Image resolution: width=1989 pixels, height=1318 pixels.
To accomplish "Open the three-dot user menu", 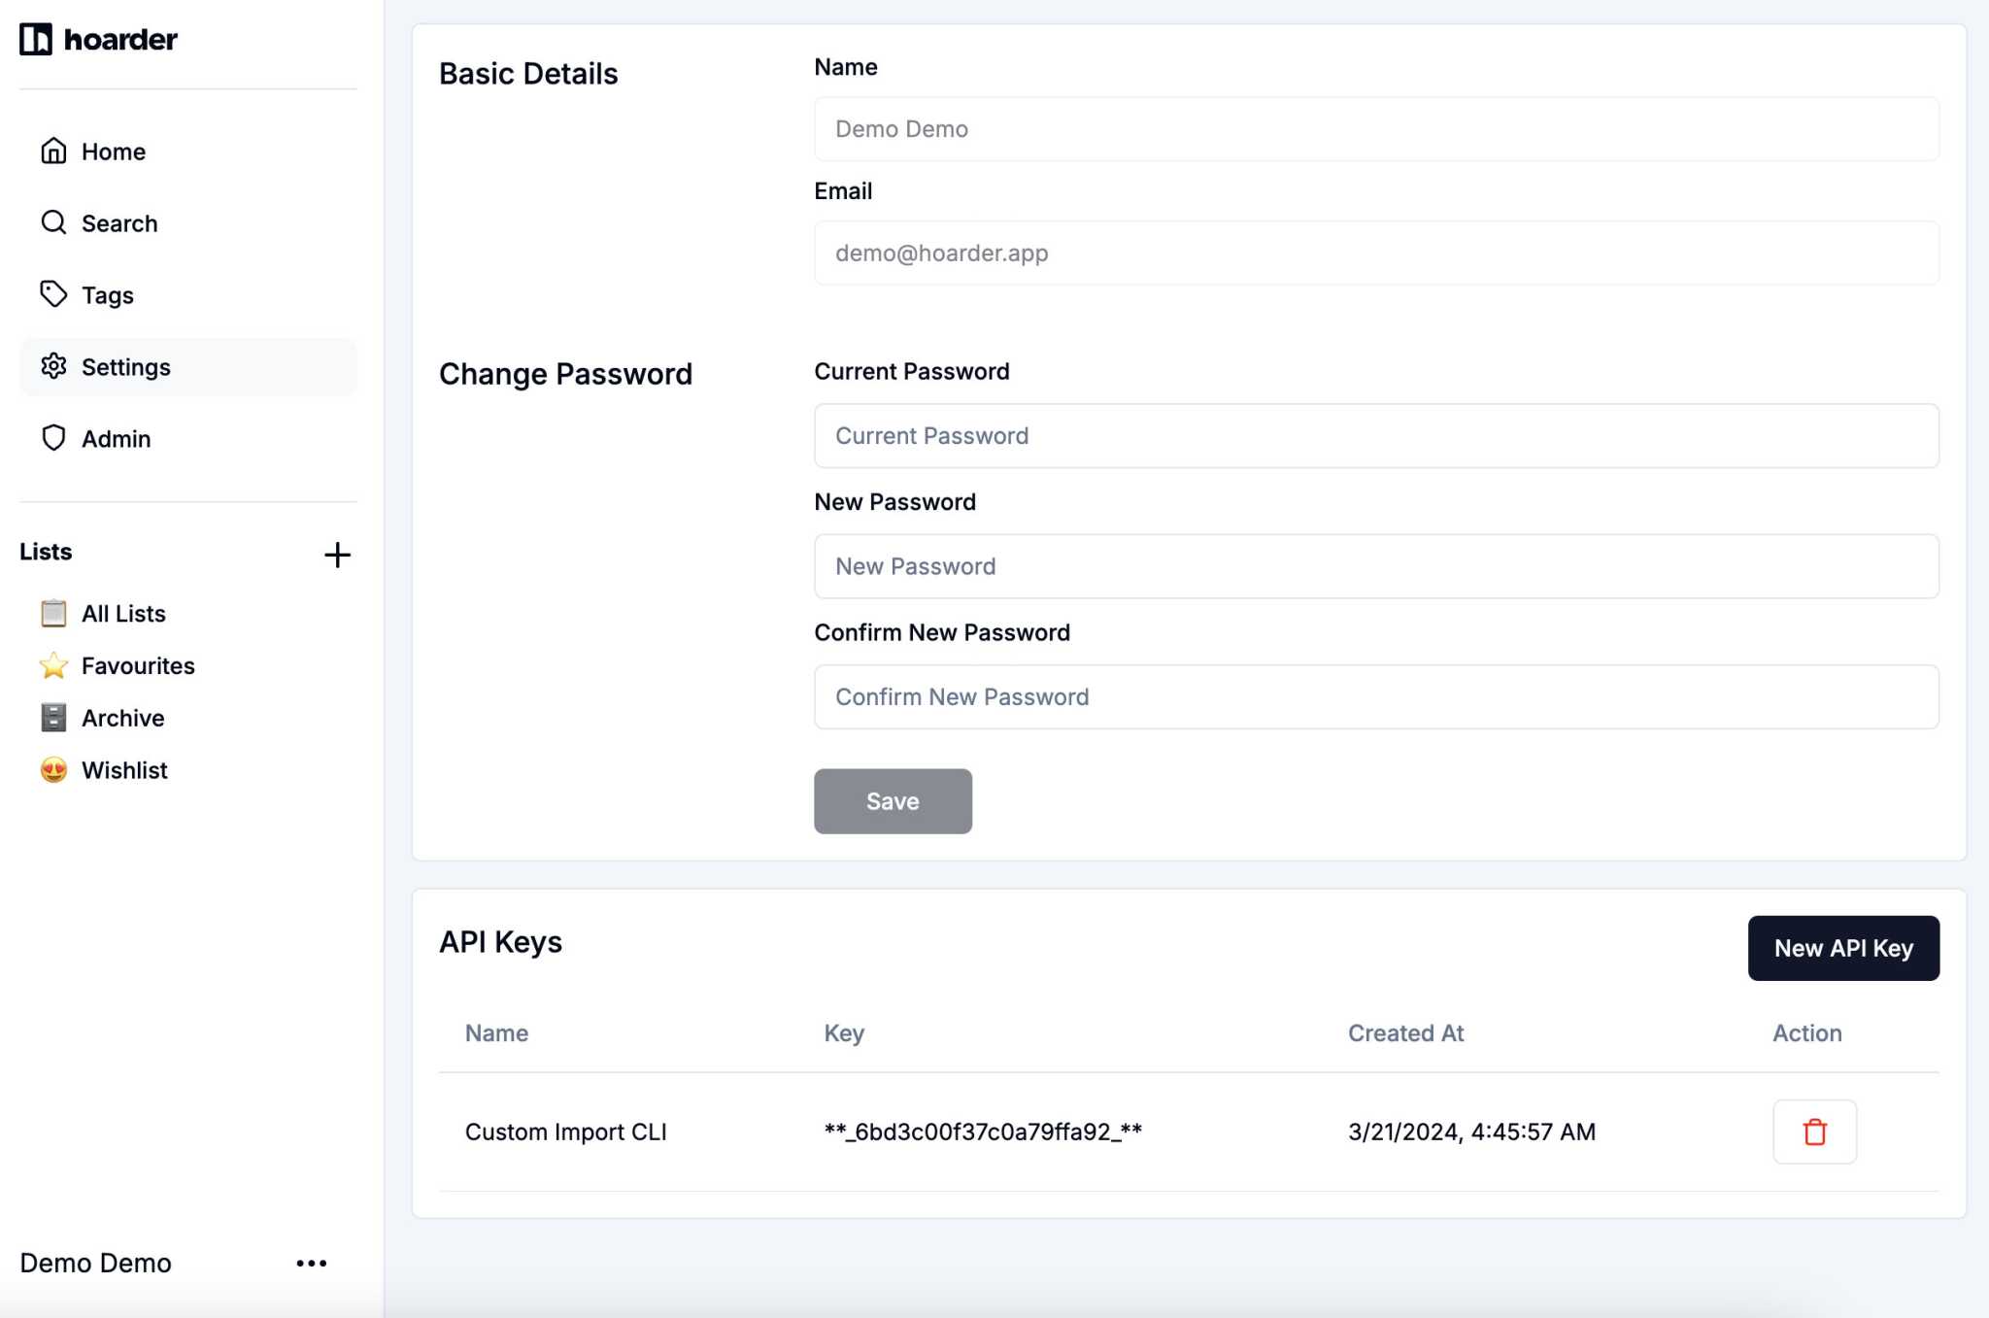I will click(x=311, y=1263).
